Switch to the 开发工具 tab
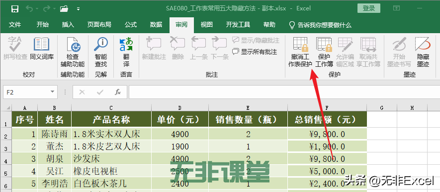440x192 pixels. (x=238, y=25)
